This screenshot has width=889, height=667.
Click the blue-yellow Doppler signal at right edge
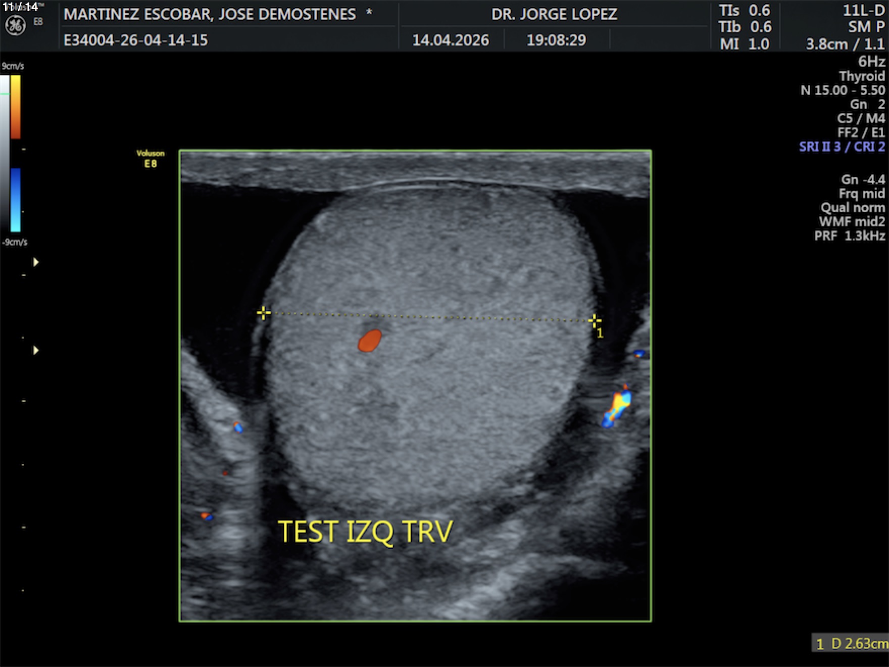click(x=617, y=407)
